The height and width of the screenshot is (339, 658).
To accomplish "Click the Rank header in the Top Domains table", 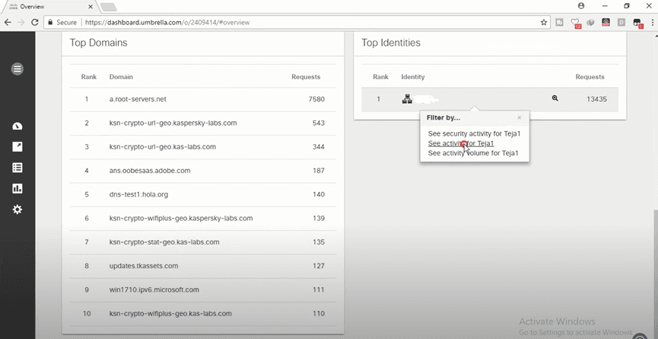I will tap(88, 77).
